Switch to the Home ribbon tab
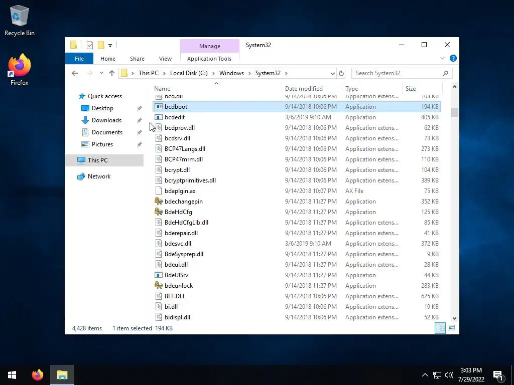514x385 pixels. click(108, 59)
